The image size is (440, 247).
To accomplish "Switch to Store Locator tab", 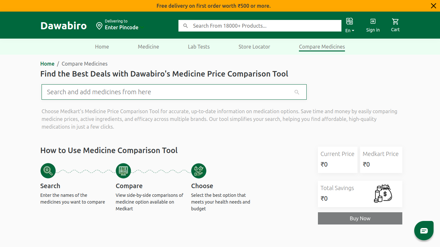I will tap(254, 47).
